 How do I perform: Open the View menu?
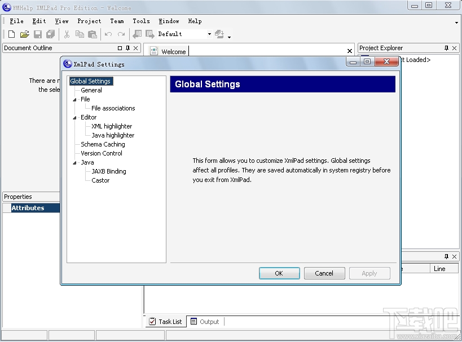pyautogui.click(x=61, y=21)
